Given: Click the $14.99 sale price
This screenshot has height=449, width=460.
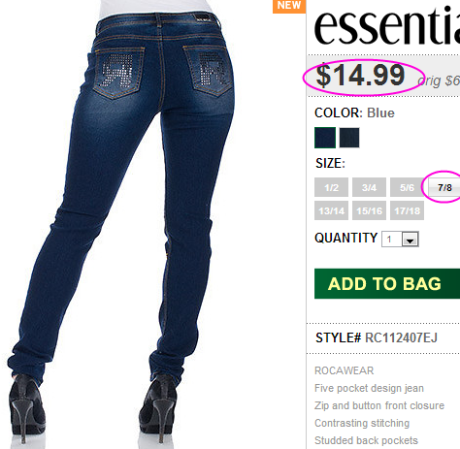Looking at the screenshot, I should click(x=360, y=76).
